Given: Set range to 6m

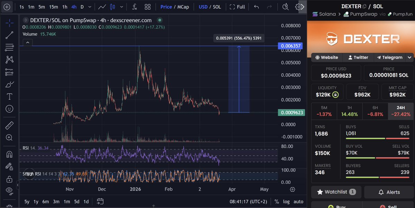Looking at the screenshot, I should [x=46, y=202].
